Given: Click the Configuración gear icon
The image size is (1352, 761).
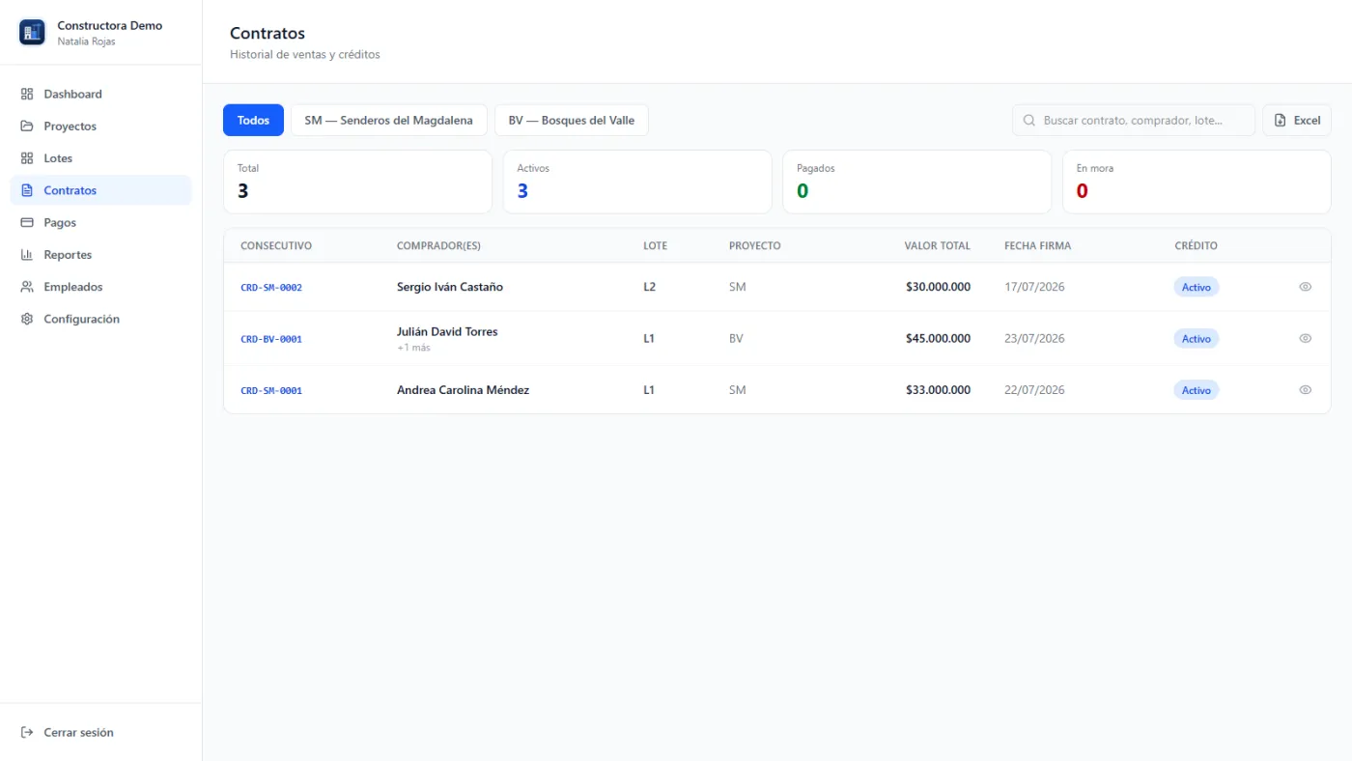Looking at the screenshot, I should pos(27,319).
